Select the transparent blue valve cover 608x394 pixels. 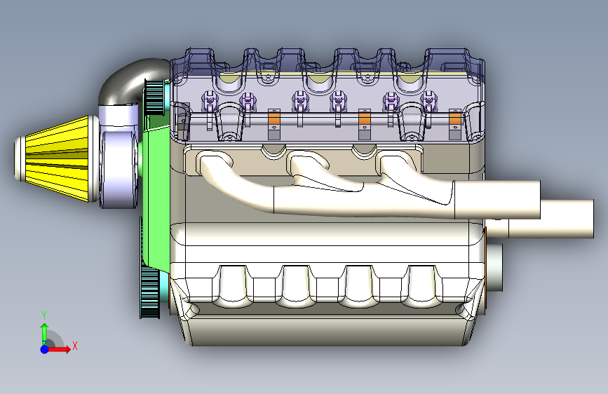point(327,95)
